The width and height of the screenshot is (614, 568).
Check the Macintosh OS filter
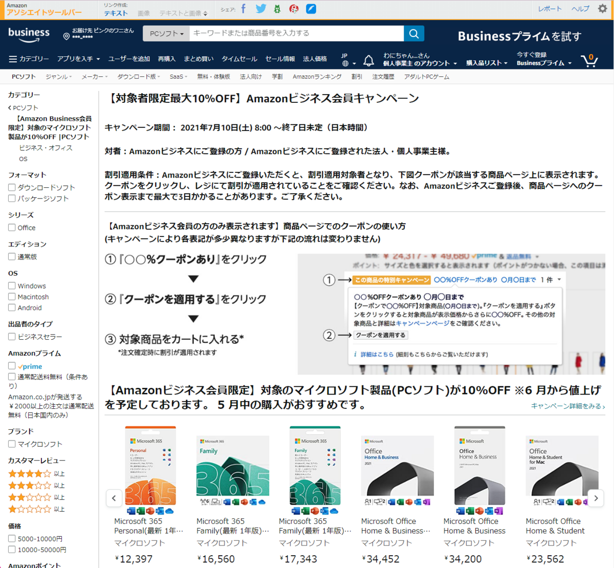tap(12, 296)
